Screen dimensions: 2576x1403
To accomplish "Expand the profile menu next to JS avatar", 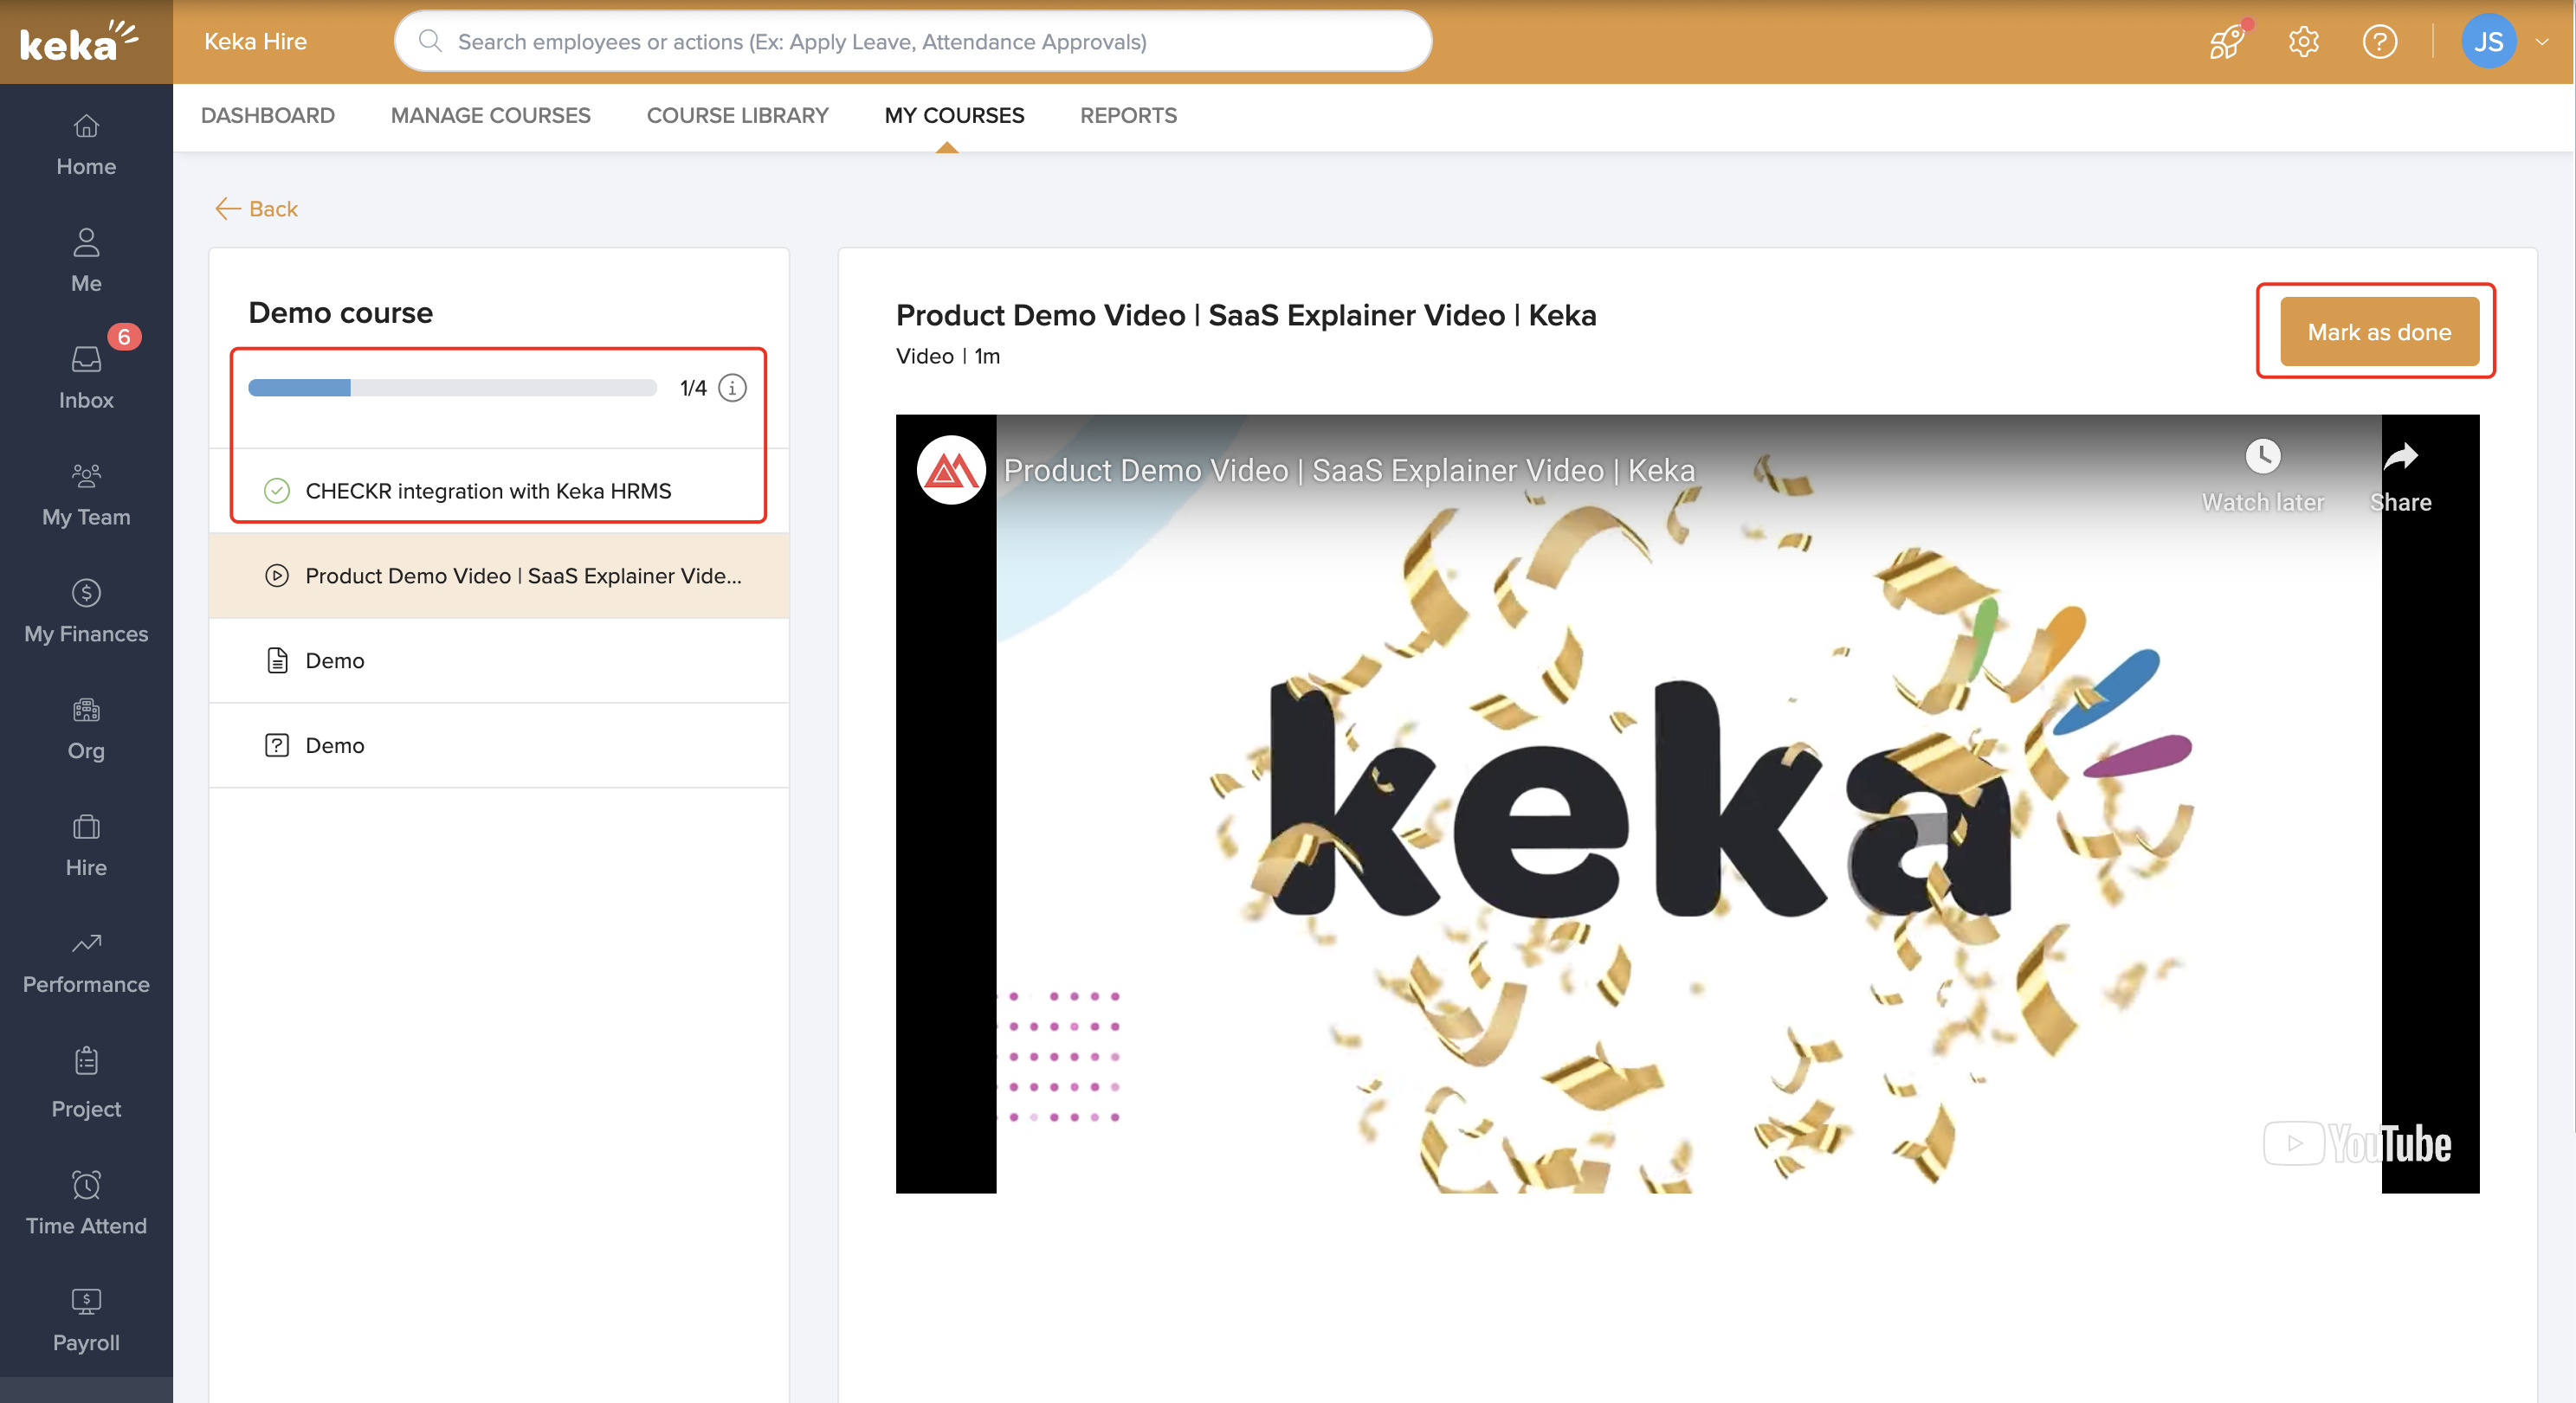I will point(2543,41).
